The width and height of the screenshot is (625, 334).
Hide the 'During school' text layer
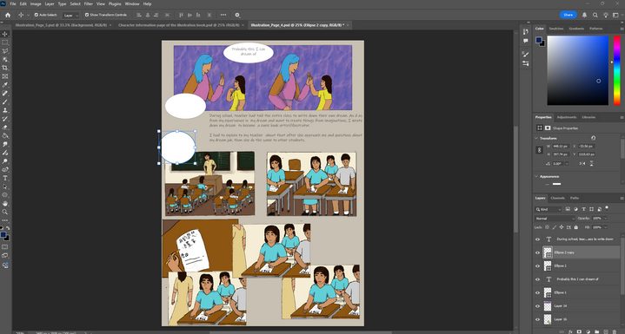537,239
